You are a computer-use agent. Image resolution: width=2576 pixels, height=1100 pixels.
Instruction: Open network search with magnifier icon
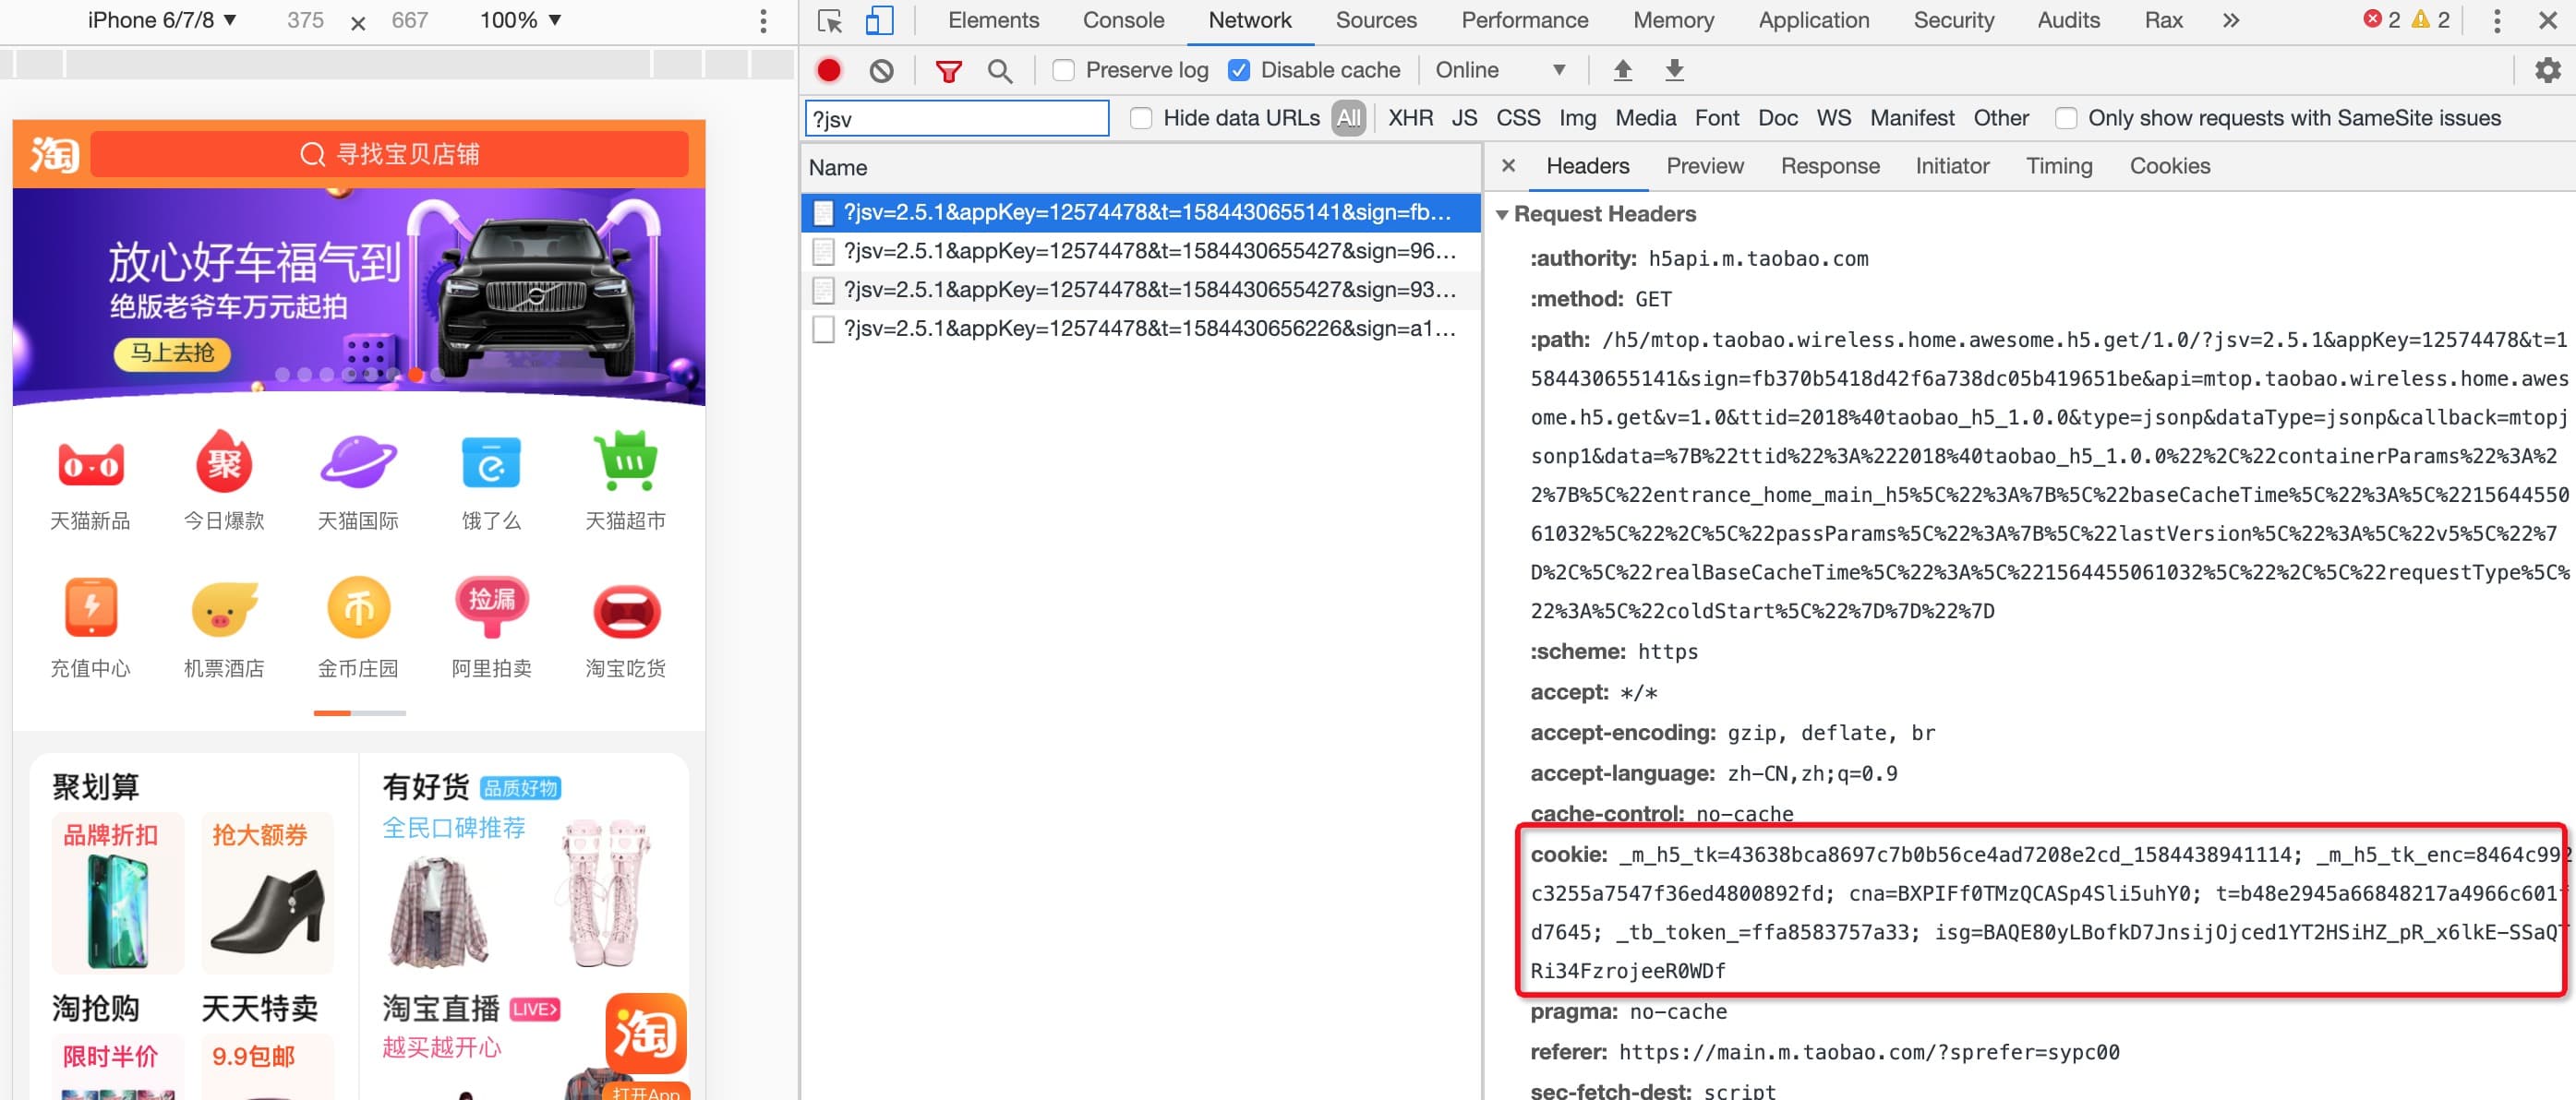point(999,70)
